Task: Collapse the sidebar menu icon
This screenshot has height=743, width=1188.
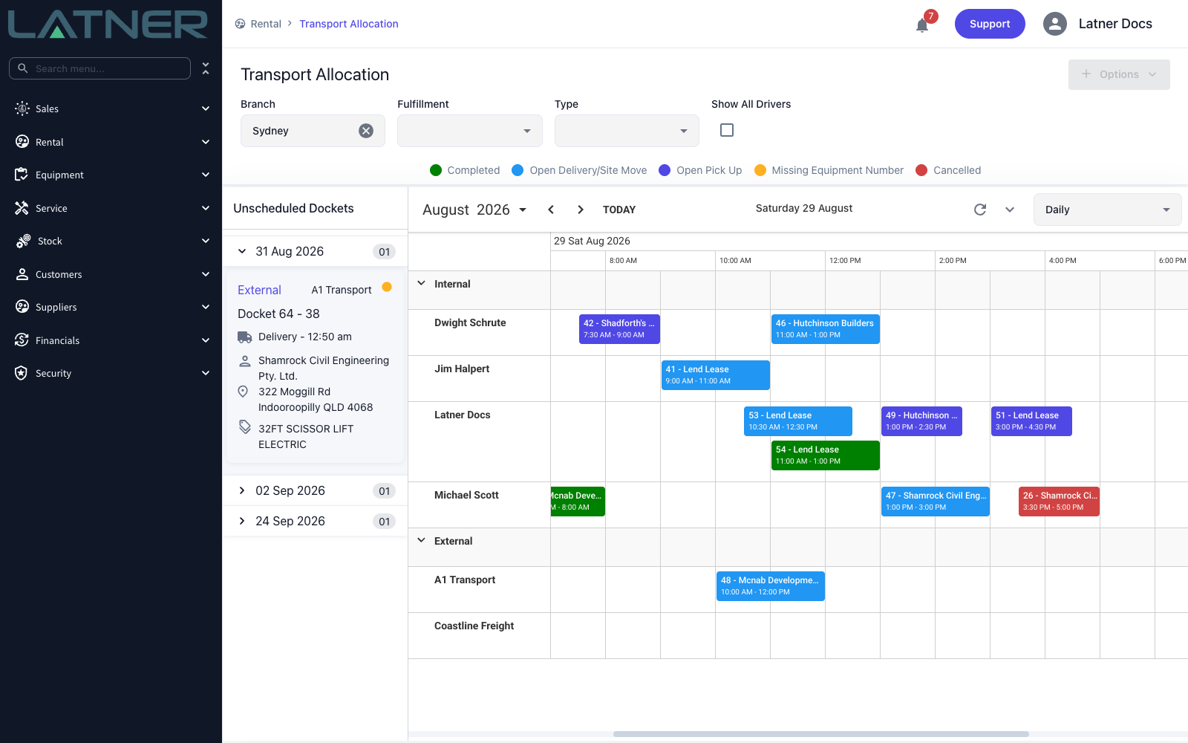Action: pos(206,68)
